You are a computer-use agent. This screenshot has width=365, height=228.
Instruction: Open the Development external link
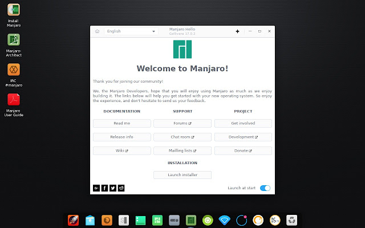pyautogui.click(x=243, y=137)
